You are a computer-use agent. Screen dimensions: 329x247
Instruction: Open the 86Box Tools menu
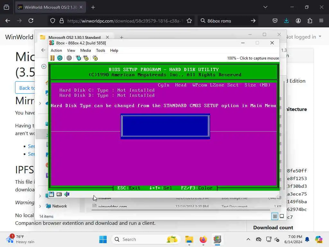101,50
